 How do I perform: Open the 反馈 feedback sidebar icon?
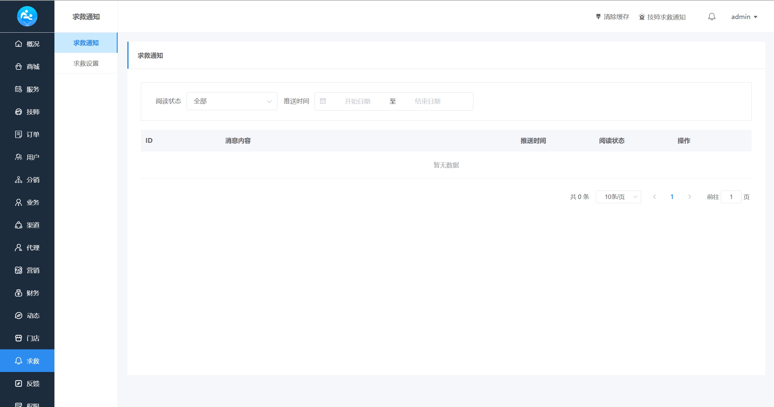pos(18,383)
